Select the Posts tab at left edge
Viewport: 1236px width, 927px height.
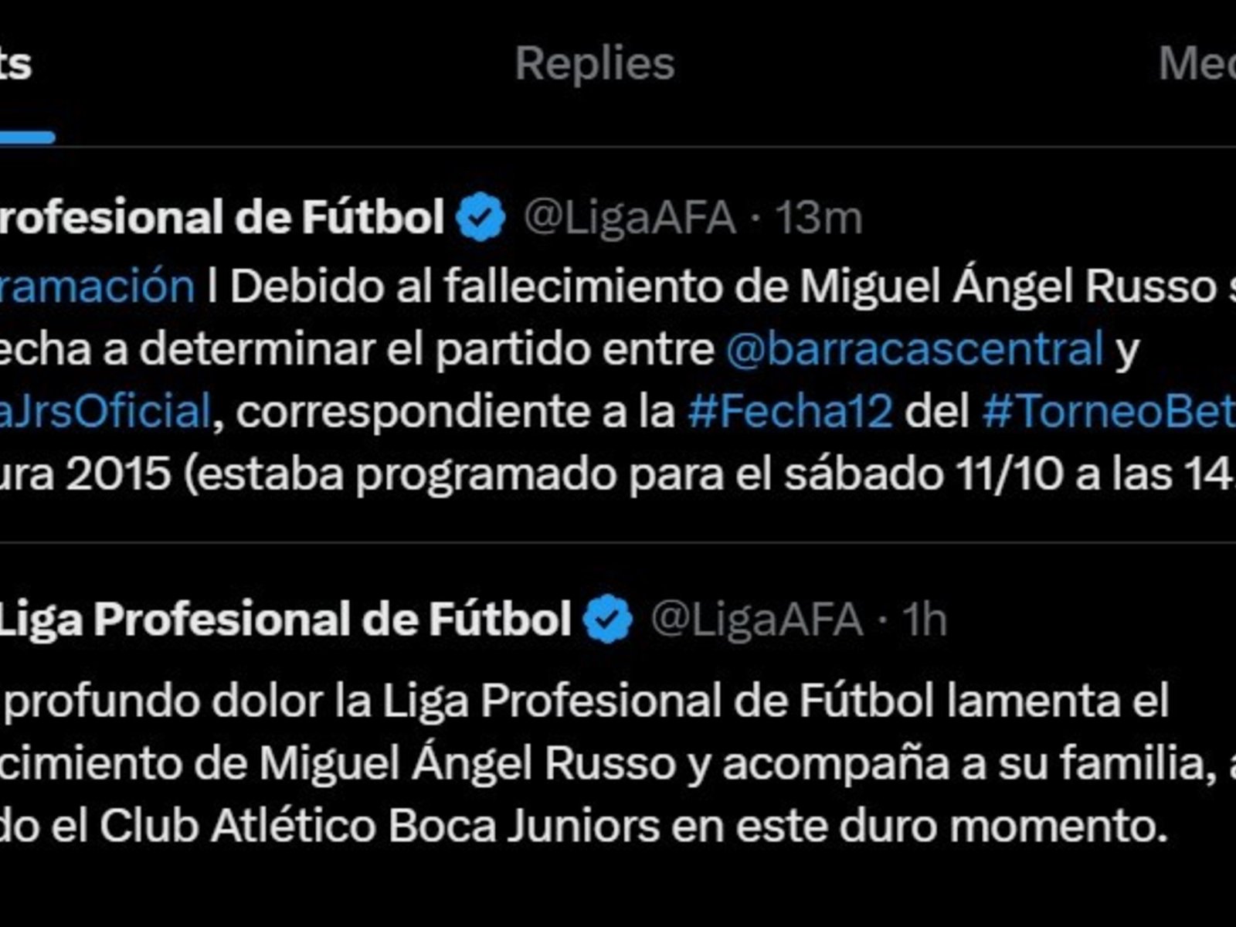(x=15, y=63)
